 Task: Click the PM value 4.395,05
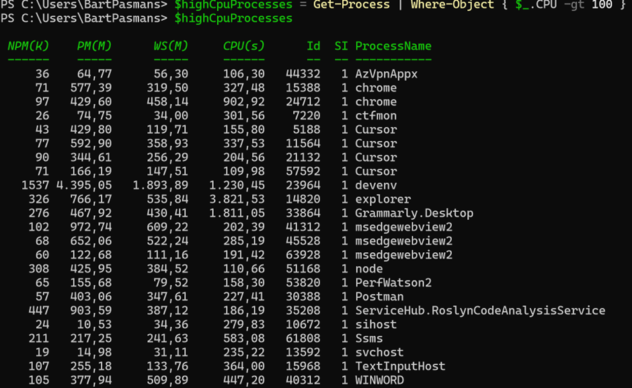point(84,185)
